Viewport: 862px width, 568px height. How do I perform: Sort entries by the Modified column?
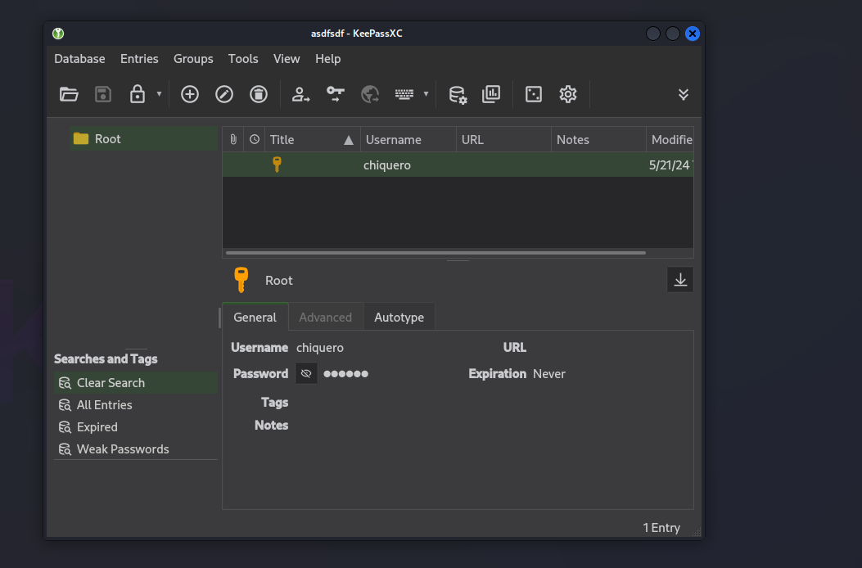point(670,140)
